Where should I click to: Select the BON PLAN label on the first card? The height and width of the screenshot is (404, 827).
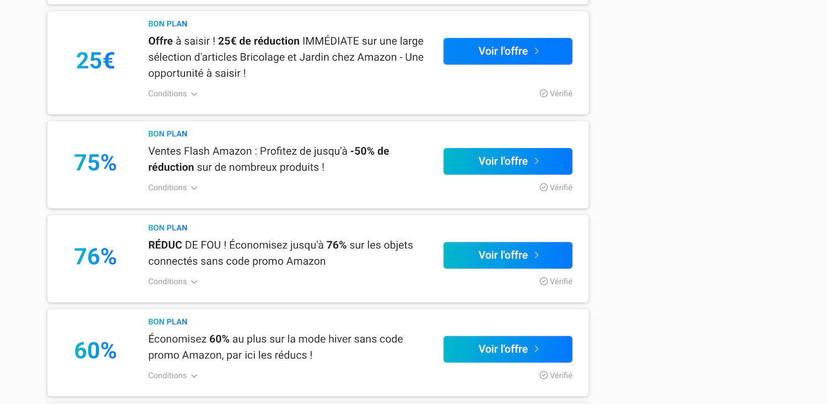(168, 24)
